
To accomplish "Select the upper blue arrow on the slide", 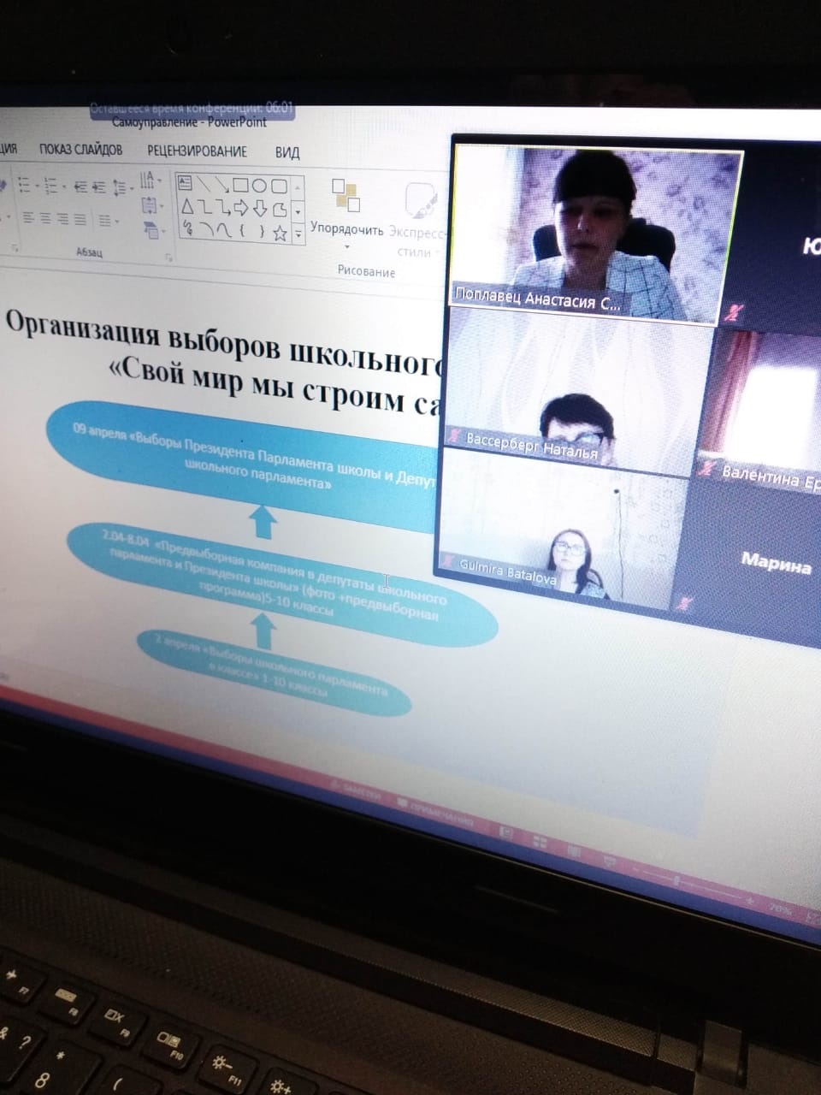I will (263, 522).
